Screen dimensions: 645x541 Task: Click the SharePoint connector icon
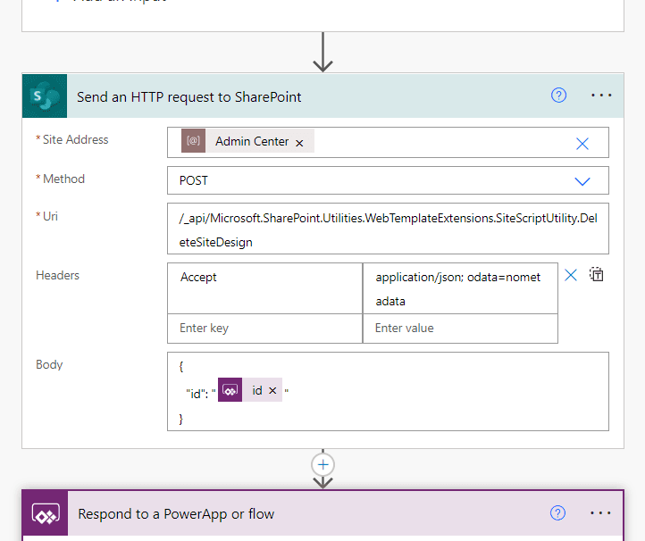[45, 96]
